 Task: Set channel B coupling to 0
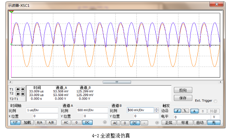pyautogui.click(x=125, y=123)
